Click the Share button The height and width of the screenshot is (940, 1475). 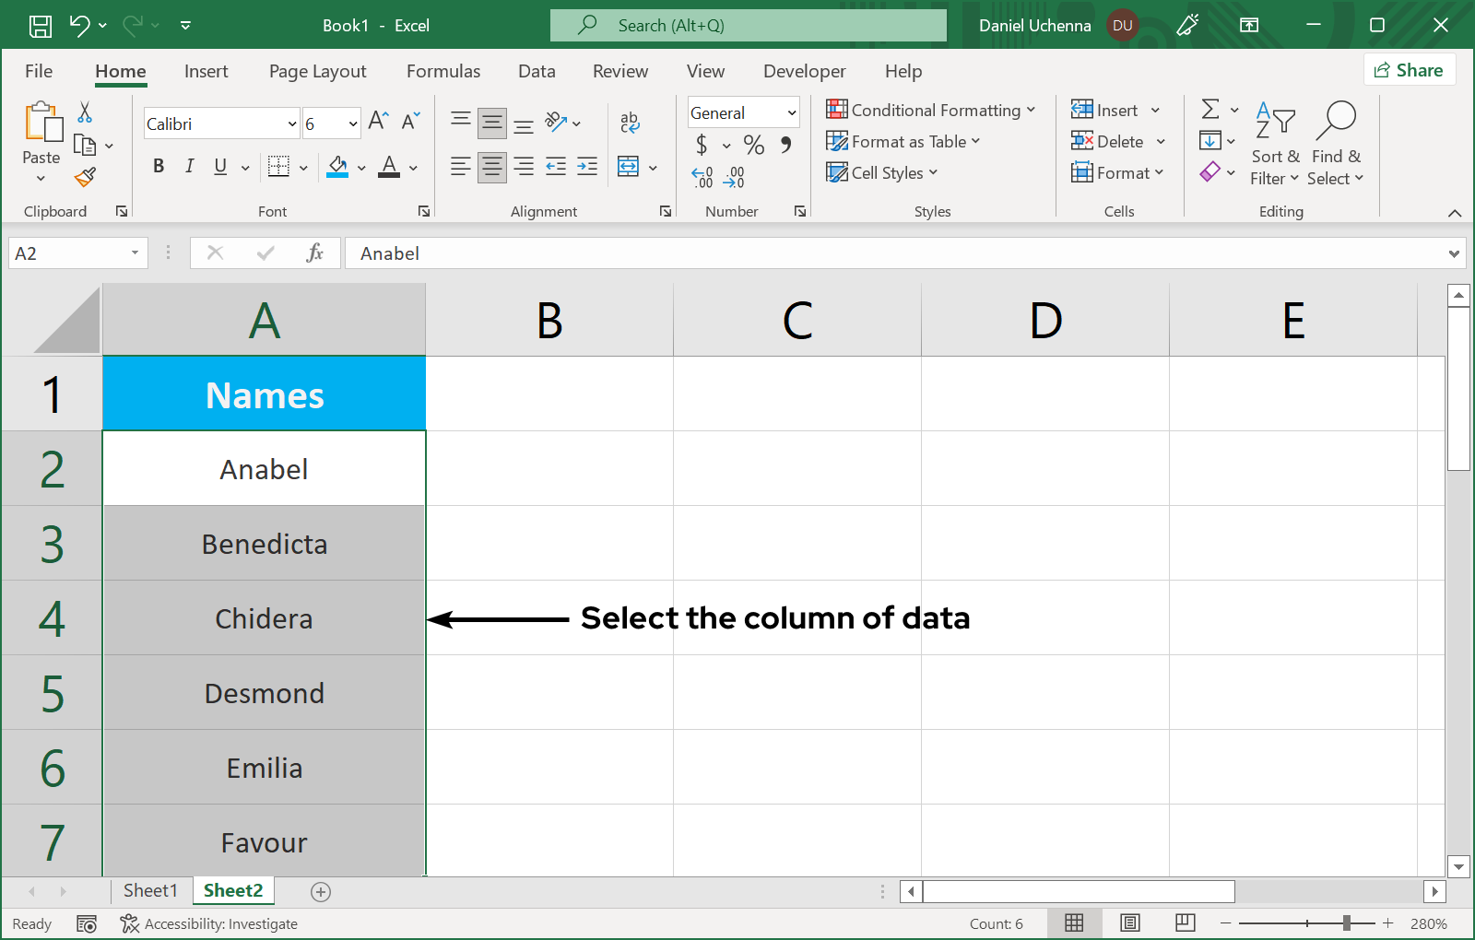tap(1409, 70)
